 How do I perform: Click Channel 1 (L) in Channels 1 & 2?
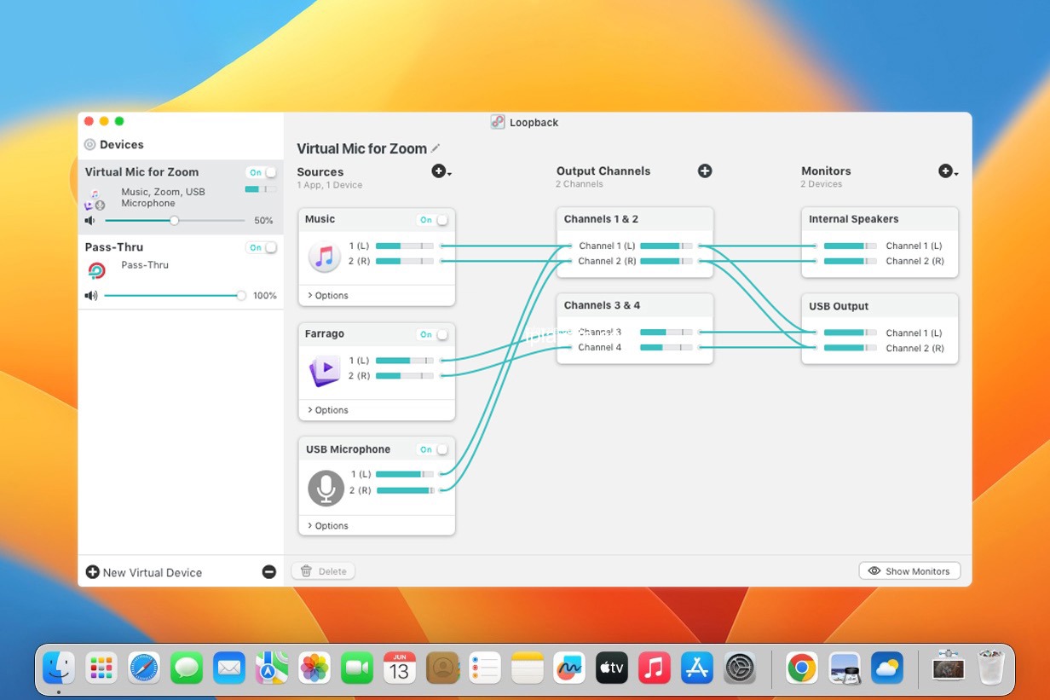click(607, 246)
